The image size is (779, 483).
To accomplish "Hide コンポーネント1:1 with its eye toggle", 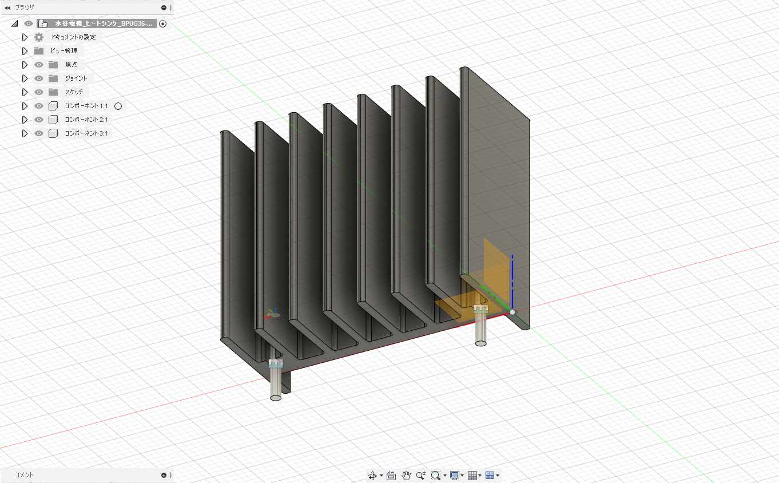I will coord(38,106).
